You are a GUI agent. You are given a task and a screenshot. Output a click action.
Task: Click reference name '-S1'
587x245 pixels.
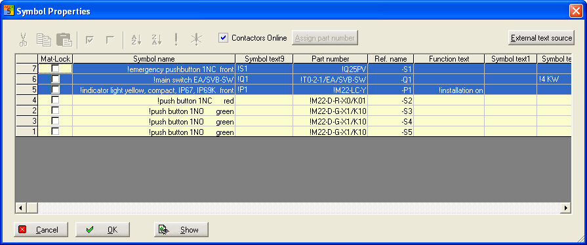(390, 69)
